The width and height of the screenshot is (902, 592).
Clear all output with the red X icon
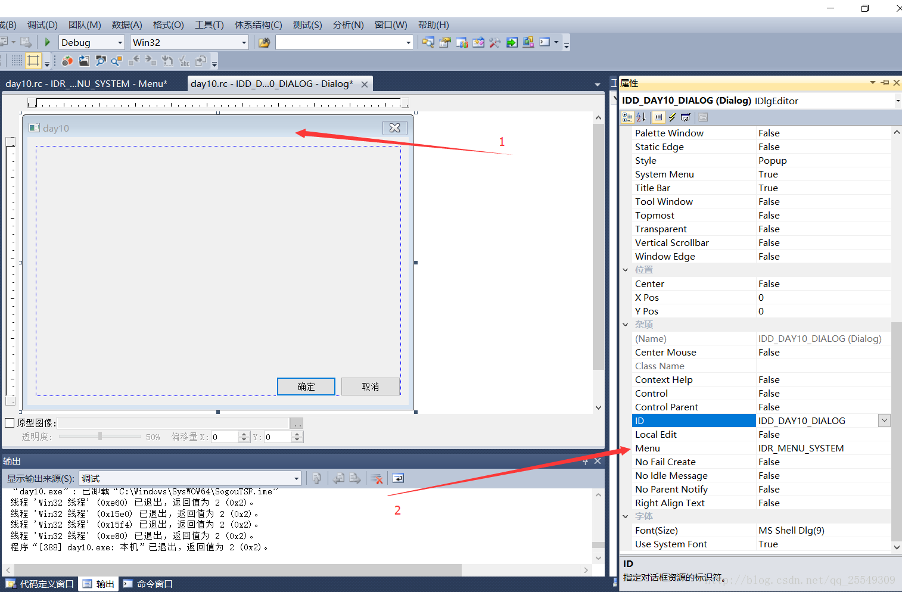(377, 478)
